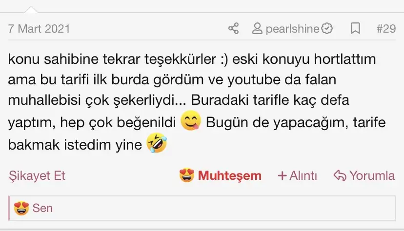
Task: Click the share icon in post header
Action: pyautogui.click(x=234, y=28)
